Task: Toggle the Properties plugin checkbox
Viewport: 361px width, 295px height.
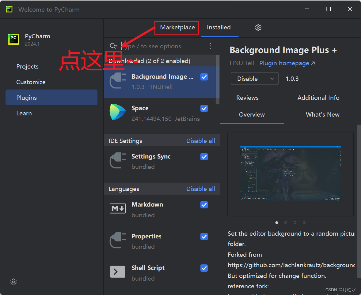Action: pos(204,237)
